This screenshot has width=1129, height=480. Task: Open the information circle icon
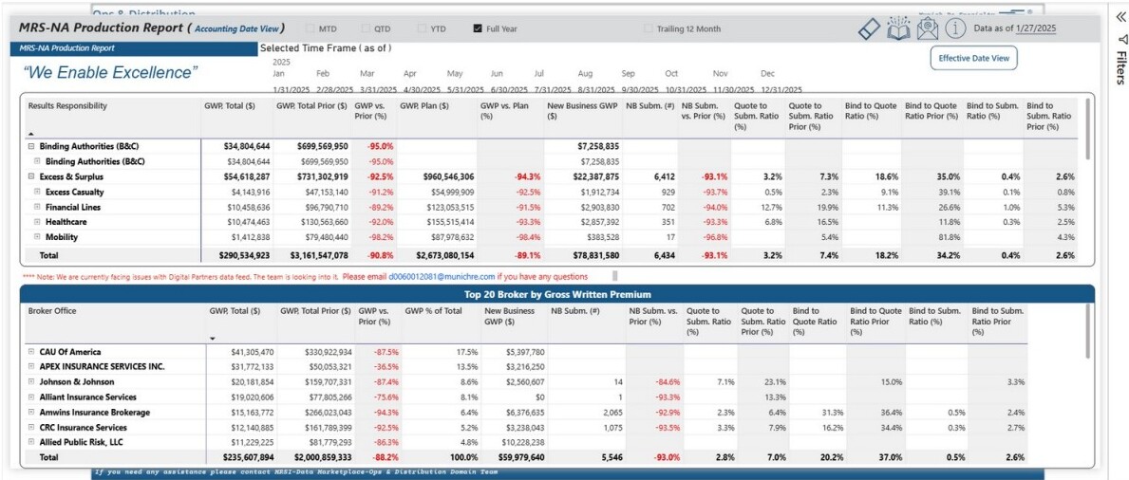click(954, 28)
